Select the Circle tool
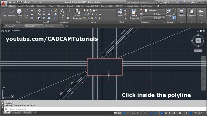The height and width of the screenshot is (116, 207). pyautogui.click(x=19, y=13)
